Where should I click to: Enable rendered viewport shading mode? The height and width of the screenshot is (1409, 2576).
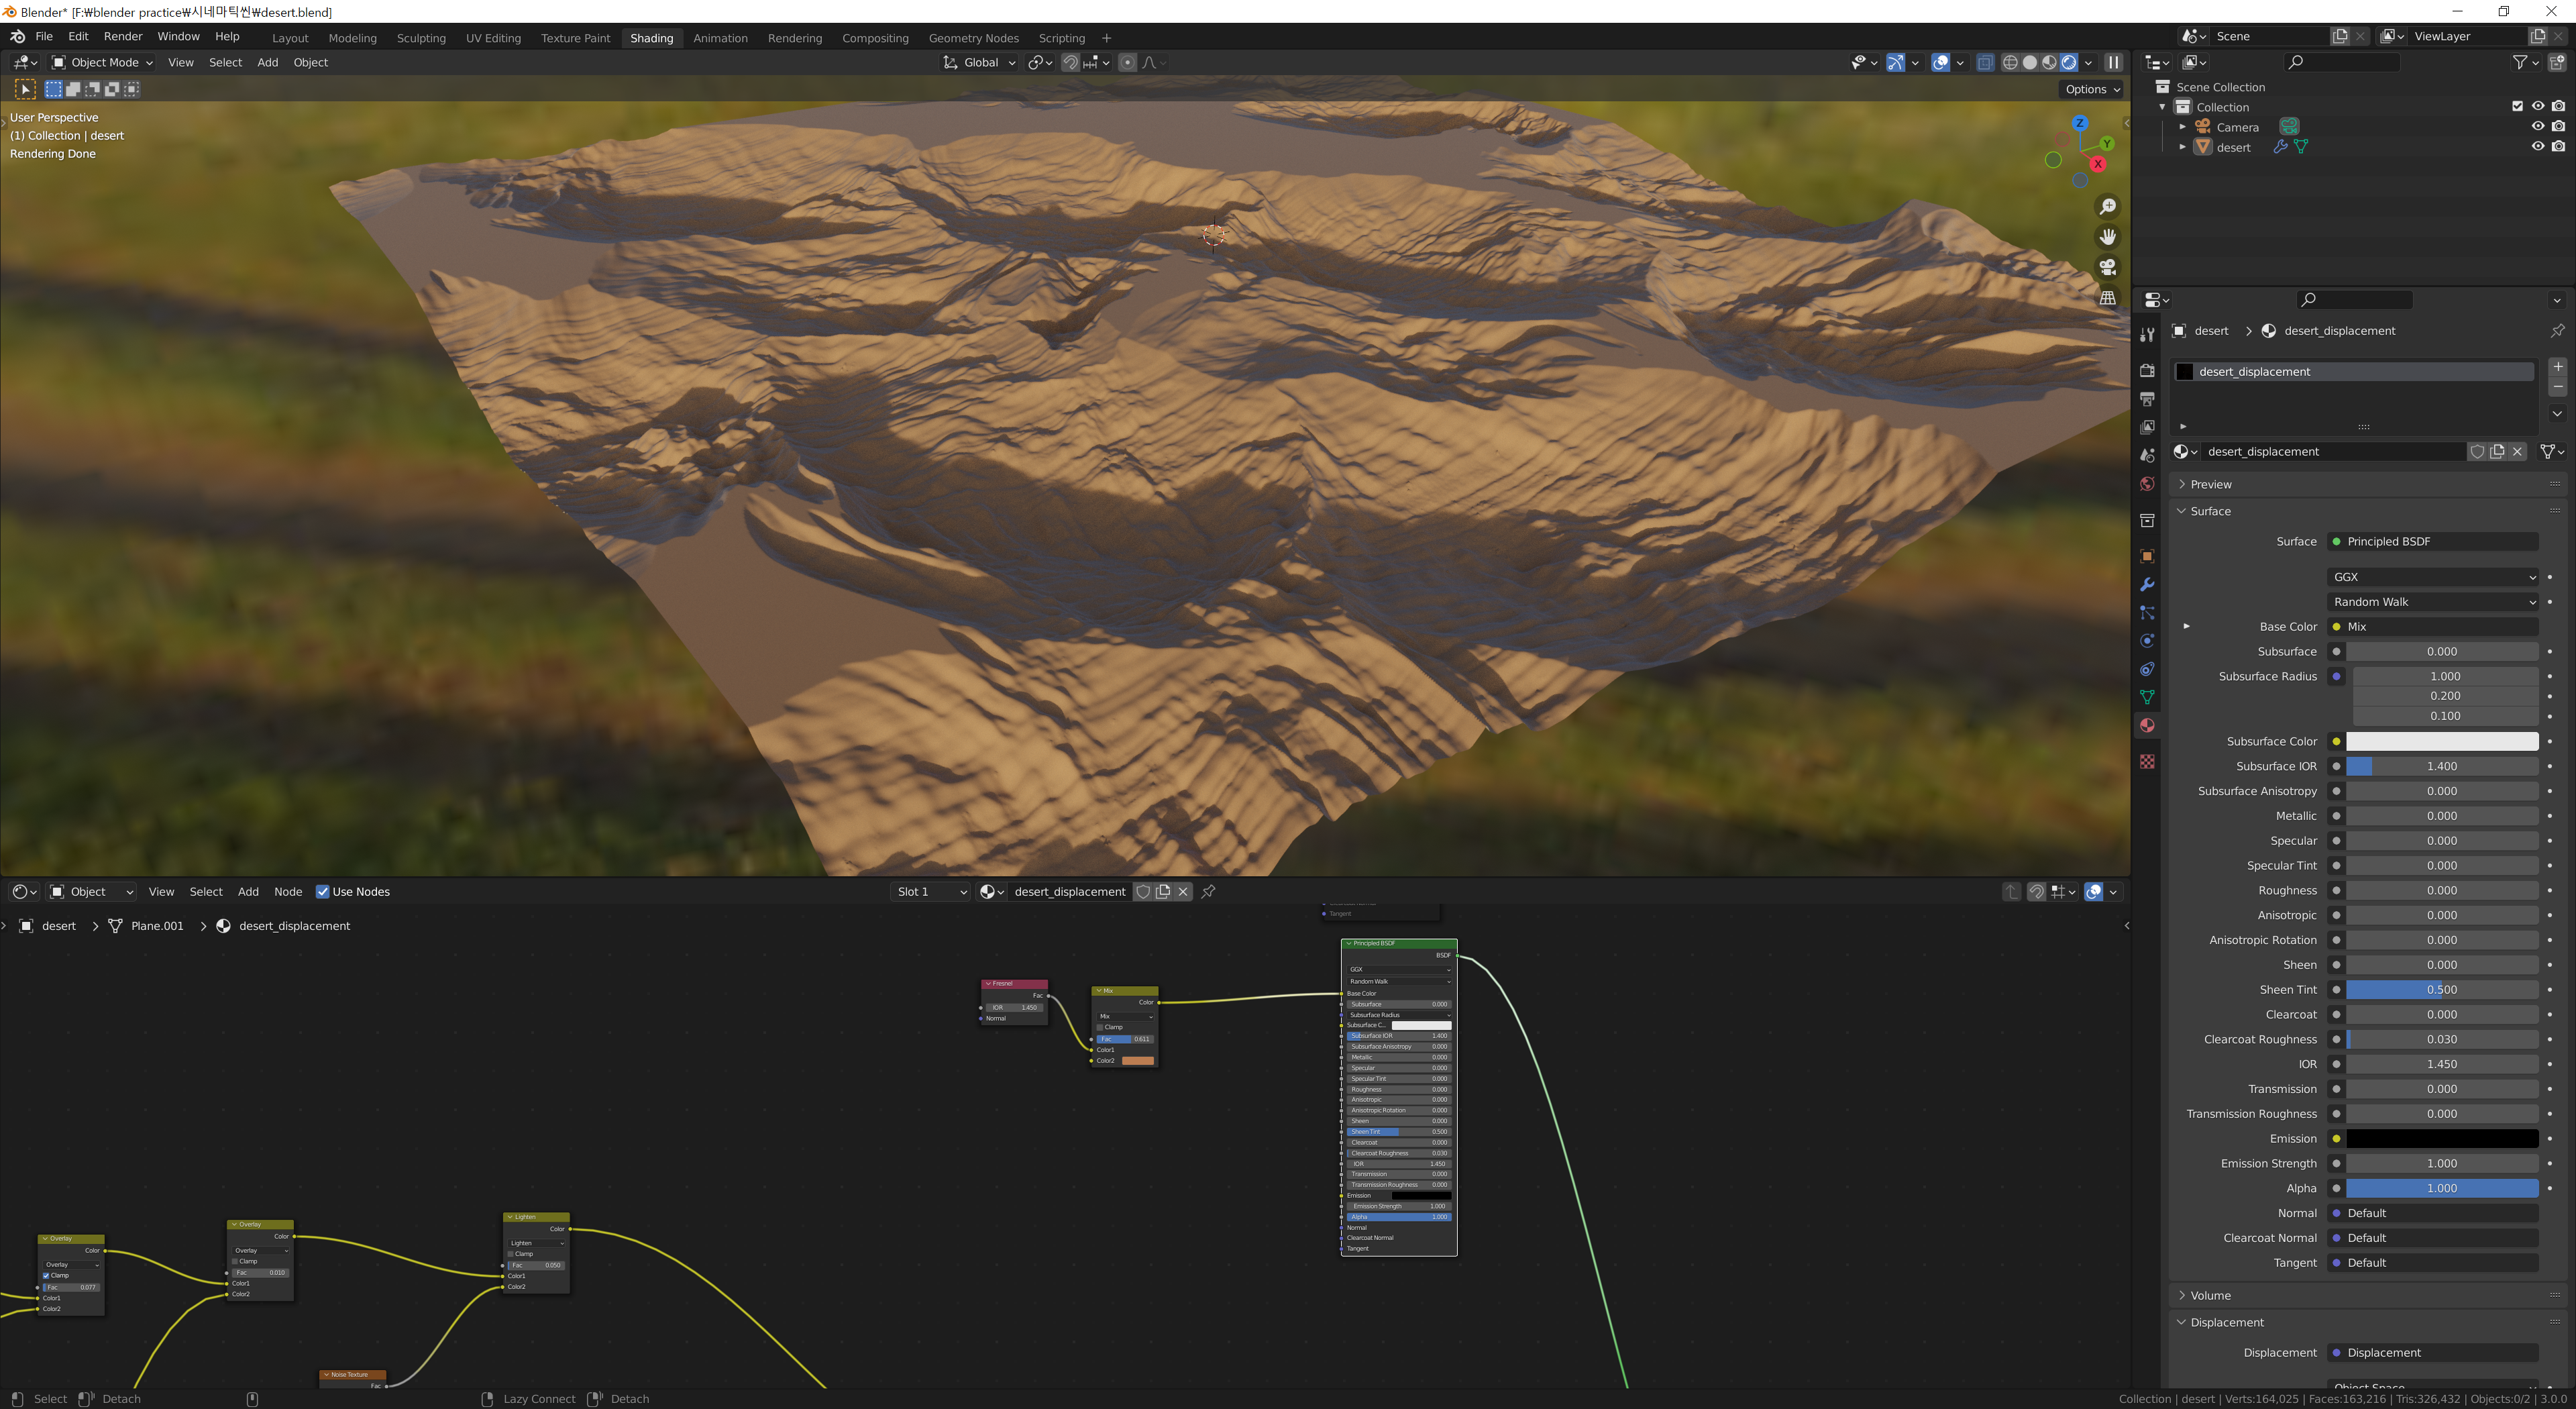pos(2069,62)
